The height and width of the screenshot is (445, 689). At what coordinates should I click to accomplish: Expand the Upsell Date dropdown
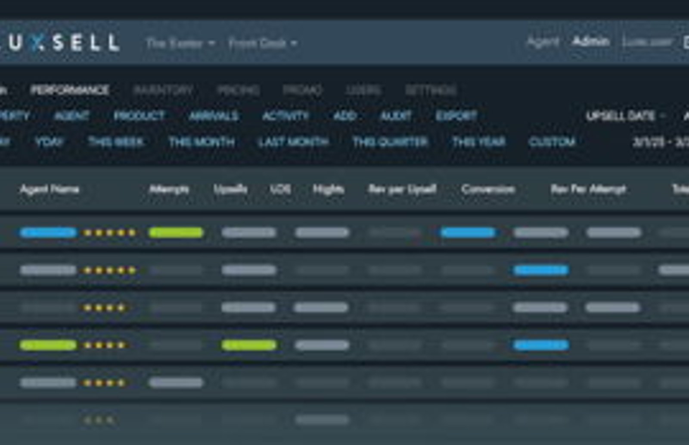click(x=625, y=116)
